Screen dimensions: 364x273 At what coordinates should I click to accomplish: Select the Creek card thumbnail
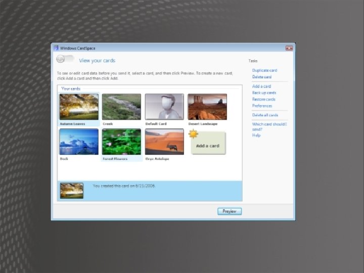pyautogui.click(x=121, y=107)
